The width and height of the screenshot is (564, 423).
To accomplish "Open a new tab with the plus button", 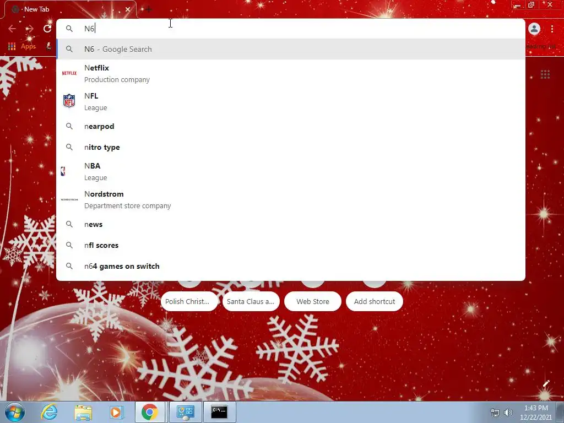I will point(148,9).
